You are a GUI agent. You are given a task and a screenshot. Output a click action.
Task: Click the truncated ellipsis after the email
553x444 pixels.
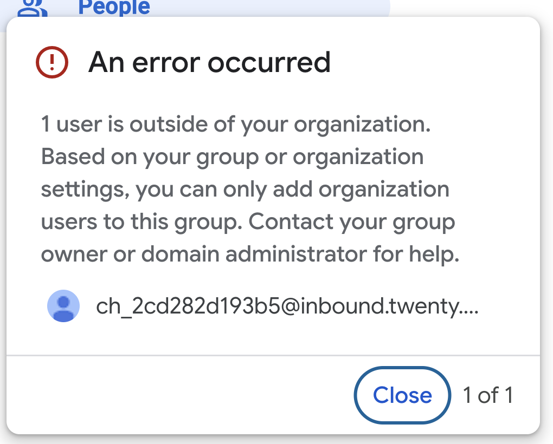(469, 311)
